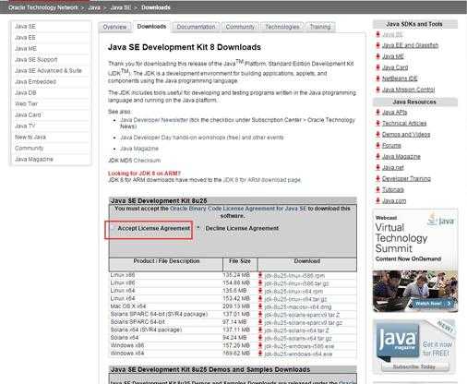Open the Java Card link under Java SDKs and Tools
This screenshot has width=467, height=384.
[x=395, y=67]
